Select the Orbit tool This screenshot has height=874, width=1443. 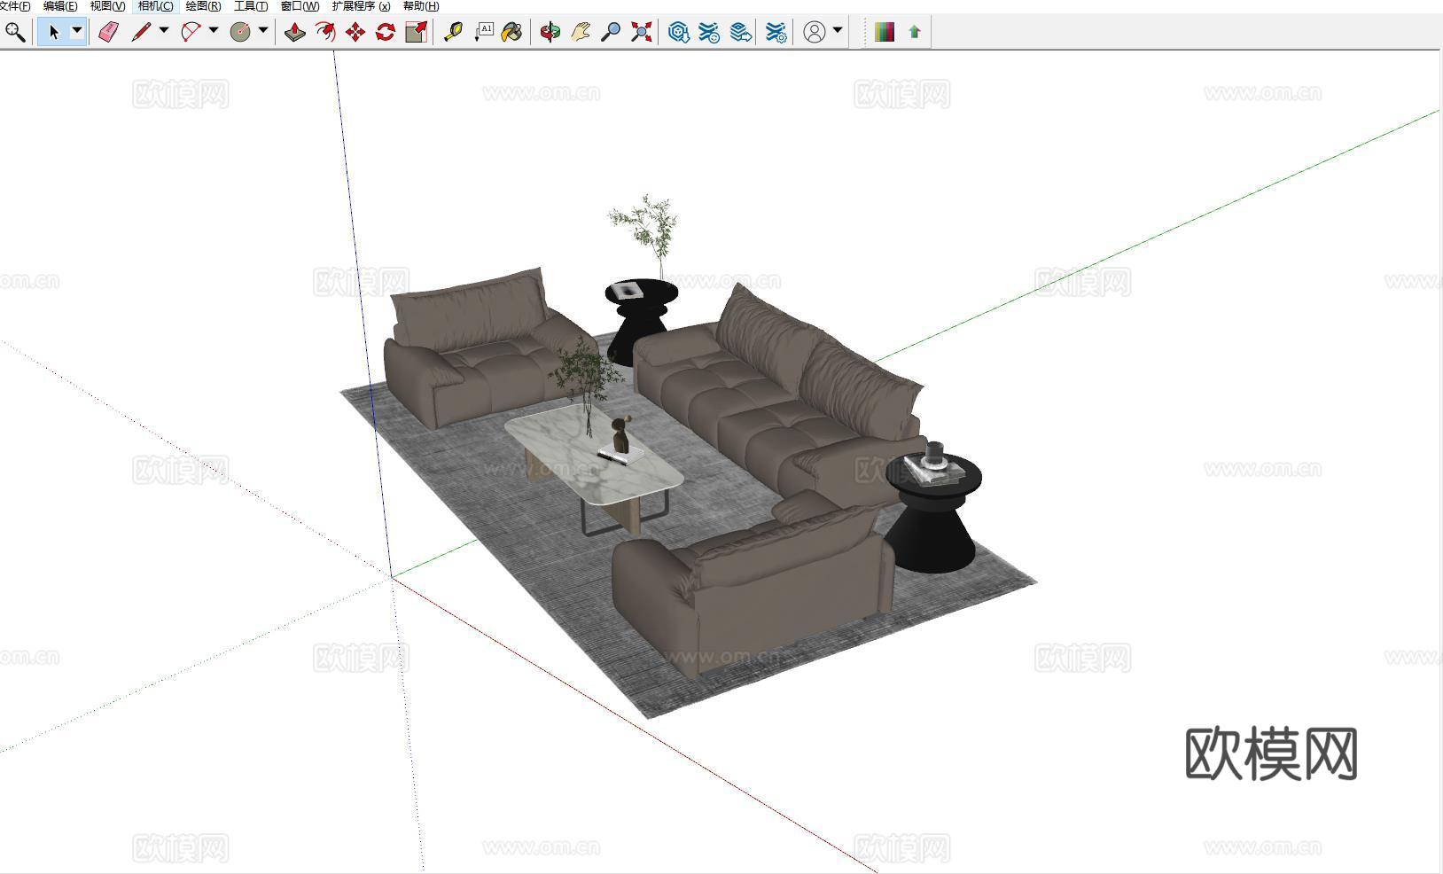click(550, 33)
